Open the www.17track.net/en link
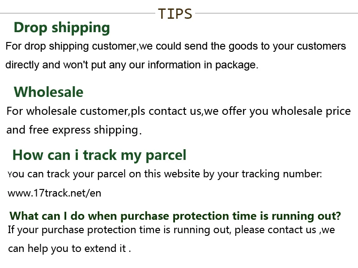 pos(54,193)
